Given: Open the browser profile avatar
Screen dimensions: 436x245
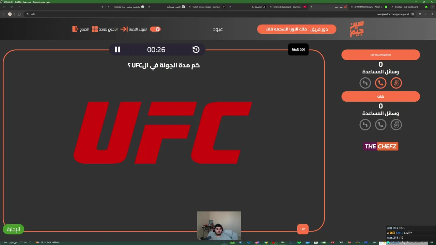Looking at the screenshot, I should (x=10, y=14).
